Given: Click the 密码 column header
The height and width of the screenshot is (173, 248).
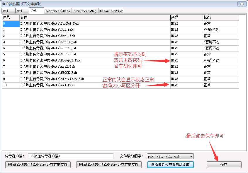Looking at the screenshot, I should (186, 18).
